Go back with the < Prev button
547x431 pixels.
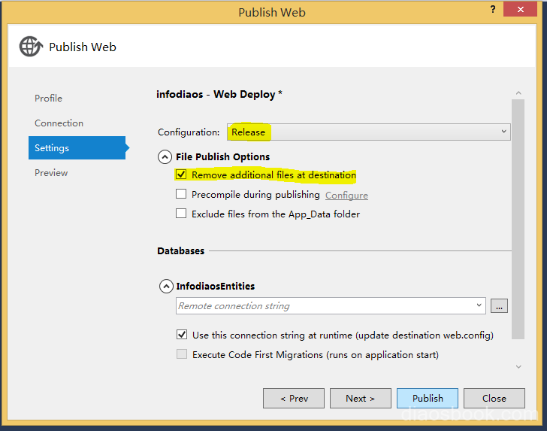pyautogui.click(x=294, y=399)
